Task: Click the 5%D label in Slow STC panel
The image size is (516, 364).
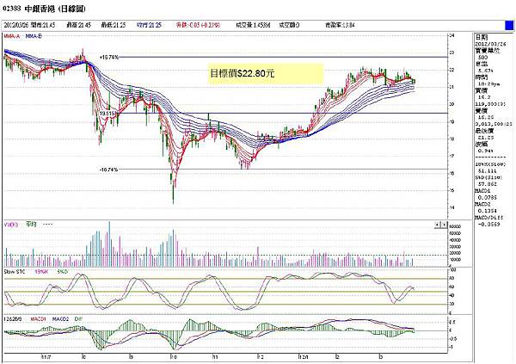Action: (x=62, y=271)
